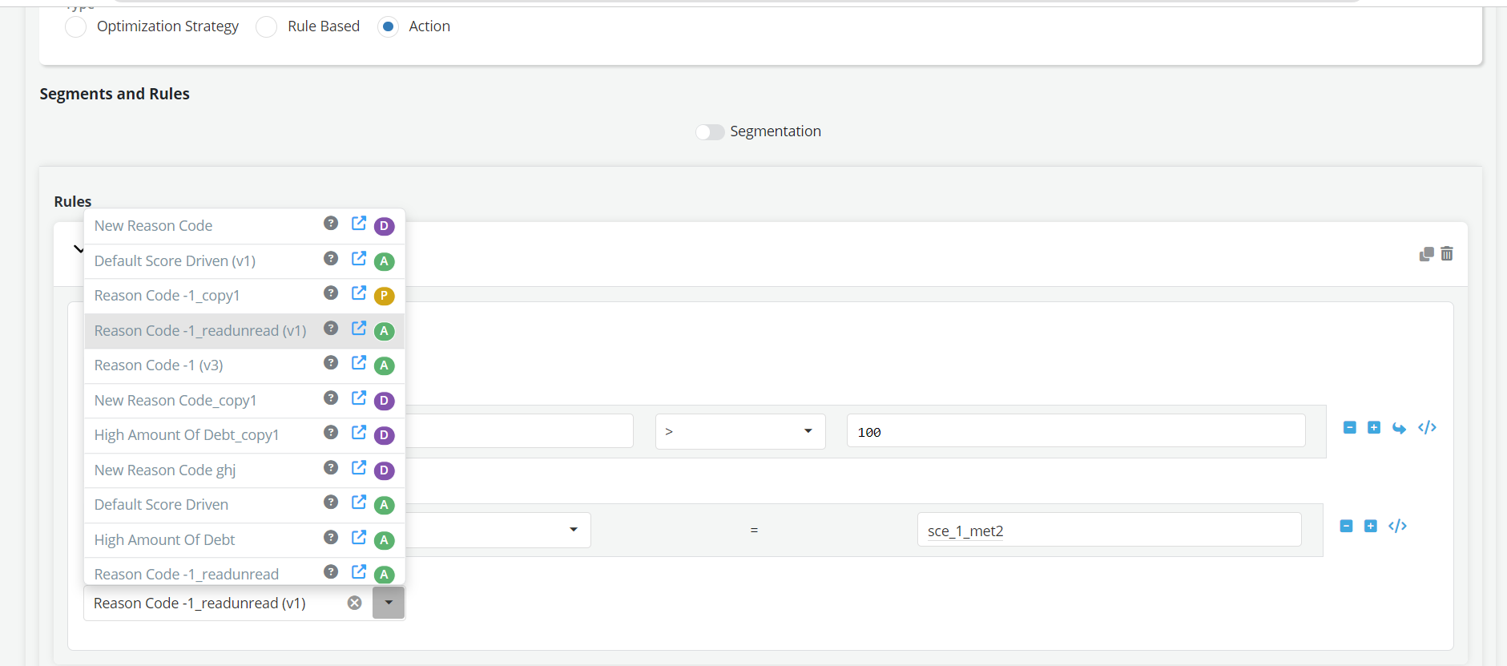Image resolution: width=1507 pixels, height=666 pixels.
Task: Click the code view icon beside value 100
Action: click(1427, 428)
